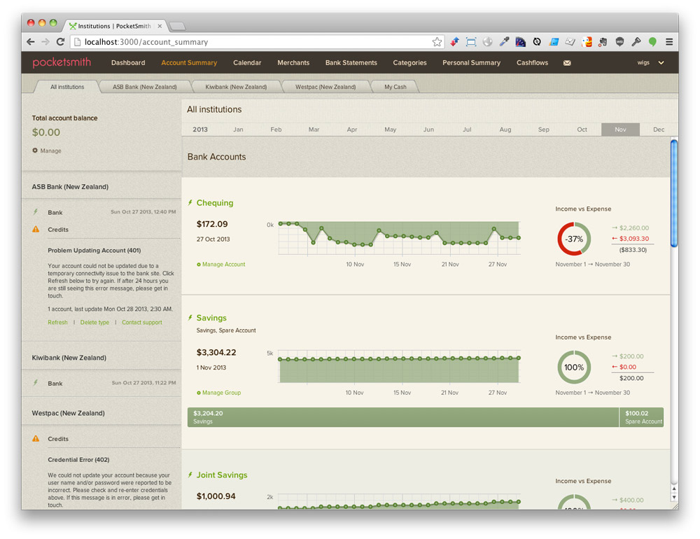This screenshot has width=700, height=539.
Task: Click the lightning bolt beside Chequing heading
Action: point(190,203)
